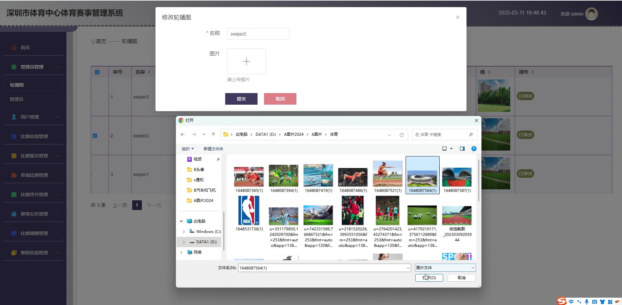The height and width of the screenshot is (305, 622).
Task: Collapse the 此电脑 tree node
Action: [181, 221]
